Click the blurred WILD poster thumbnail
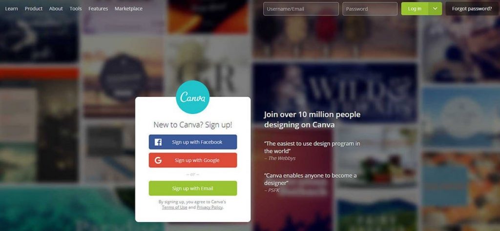 tap(335, 93)
